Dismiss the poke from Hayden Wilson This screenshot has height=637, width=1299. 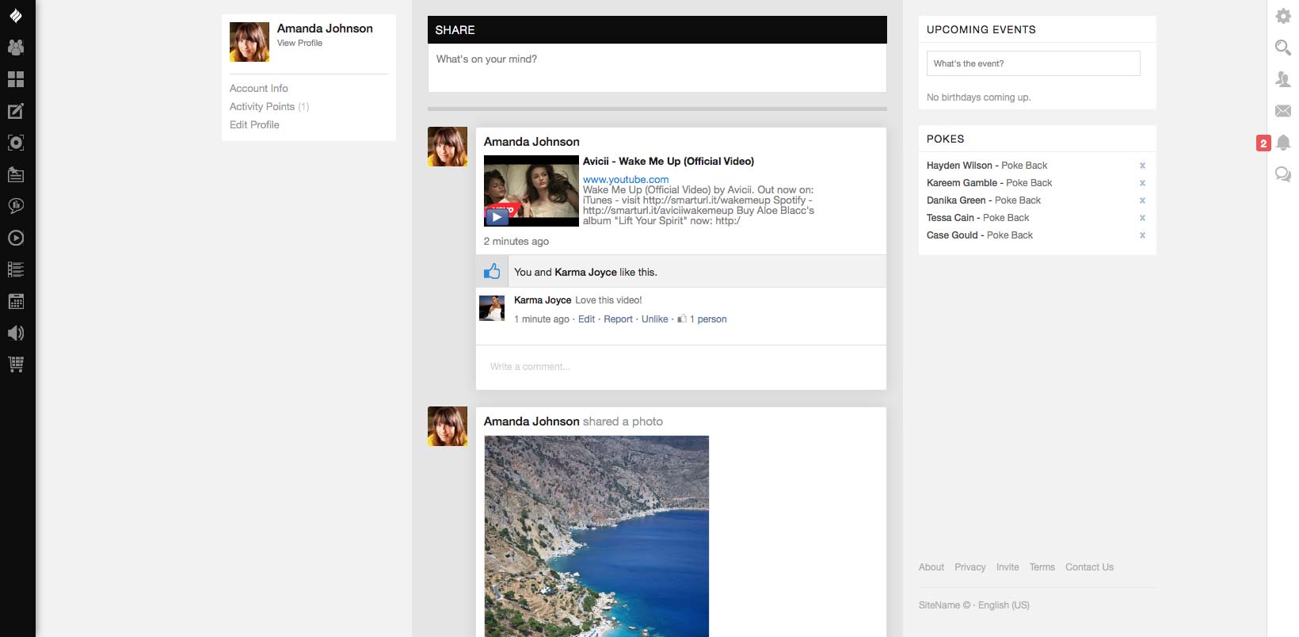(1142, 166)
